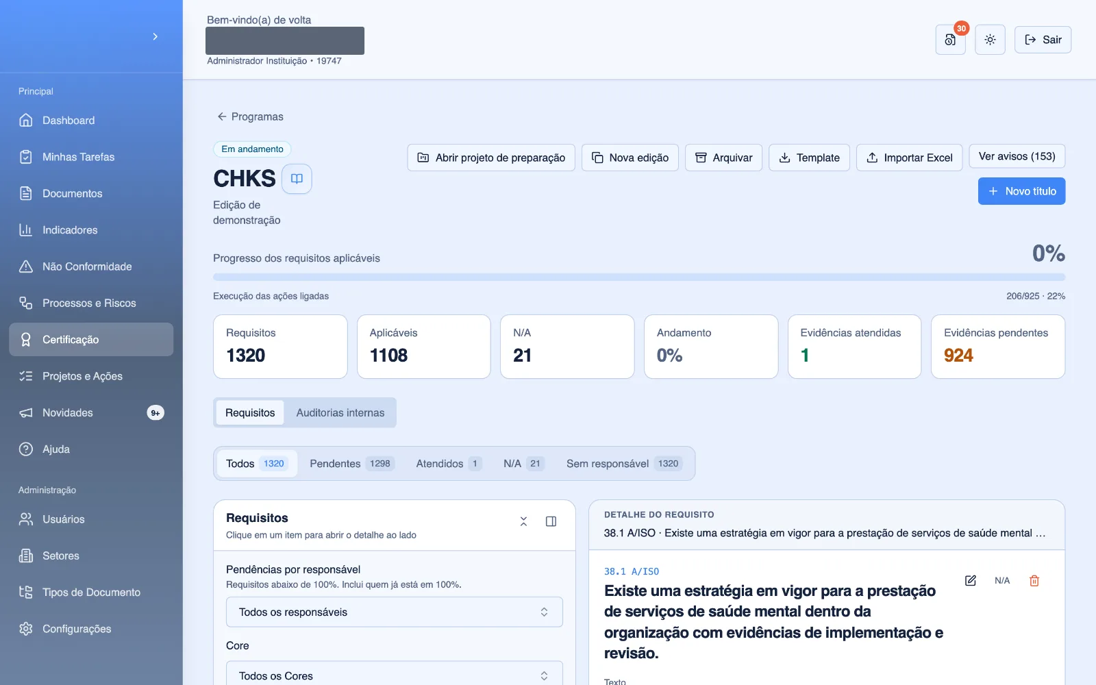
Task: Create a Nova edição
Action: point(630,158)
